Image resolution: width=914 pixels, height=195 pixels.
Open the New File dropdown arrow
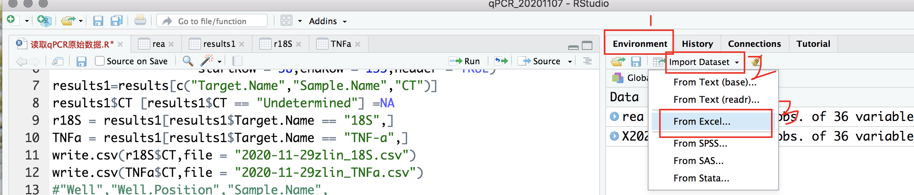click(27, 21)
